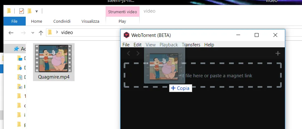Viewport: 302px width, 129px height.
Task: Open the Help menu in WebTorrent
Action: click(x=209, y=45)
